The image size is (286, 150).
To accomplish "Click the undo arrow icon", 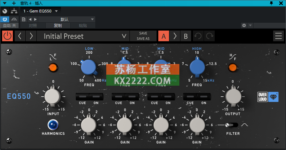I will [198, 36].
